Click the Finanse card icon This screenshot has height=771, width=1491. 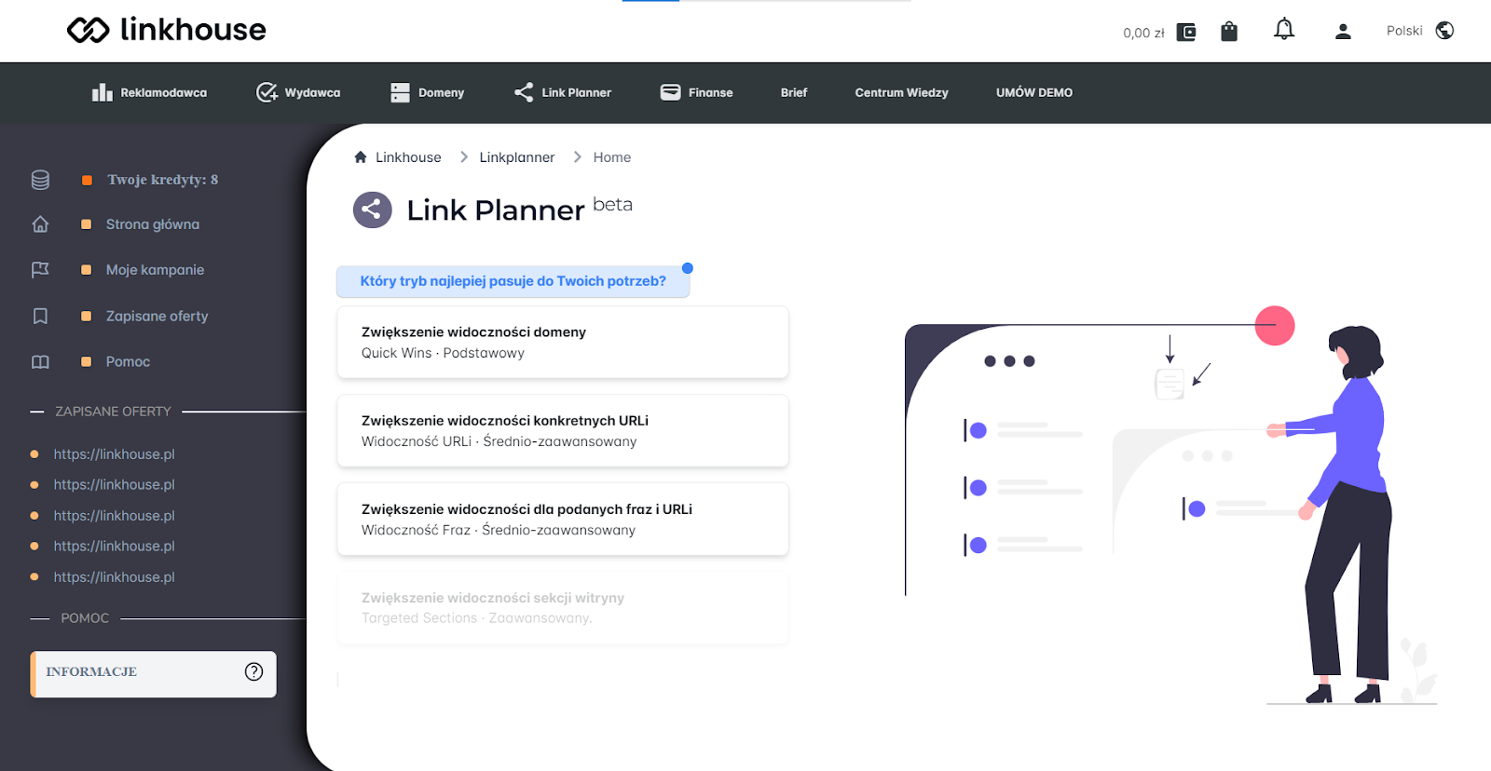click(670, 91)
